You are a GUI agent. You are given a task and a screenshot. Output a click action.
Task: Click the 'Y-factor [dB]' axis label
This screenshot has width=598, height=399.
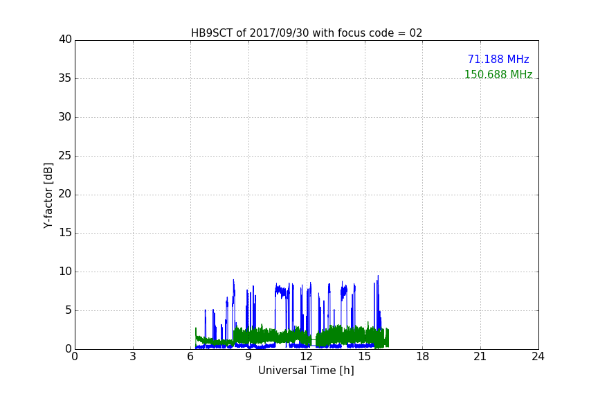pos(48,195)
